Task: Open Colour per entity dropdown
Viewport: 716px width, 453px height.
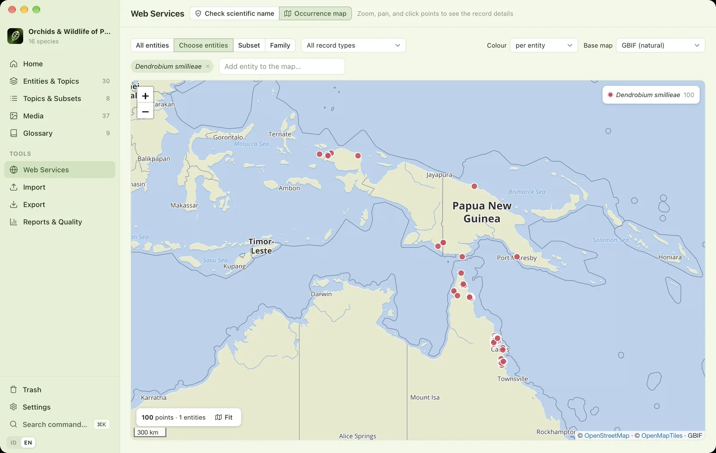Action: (544, 46)
